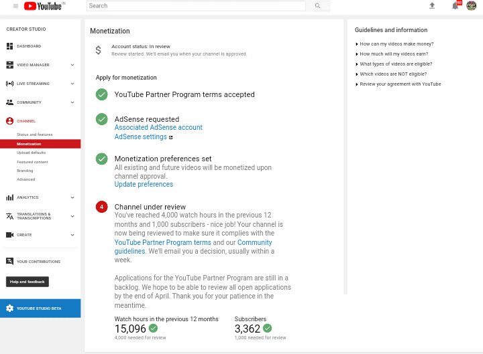Click the 15,096 watch hours value
The image size is (483, 354).
pyautogui.click(x=130, y=329)
